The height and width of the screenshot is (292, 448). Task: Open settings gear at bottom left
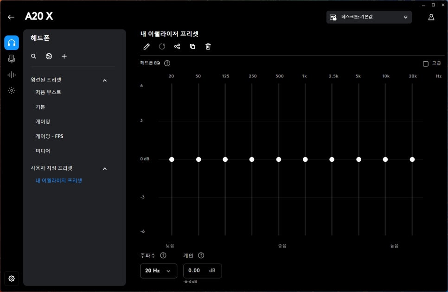12,279
